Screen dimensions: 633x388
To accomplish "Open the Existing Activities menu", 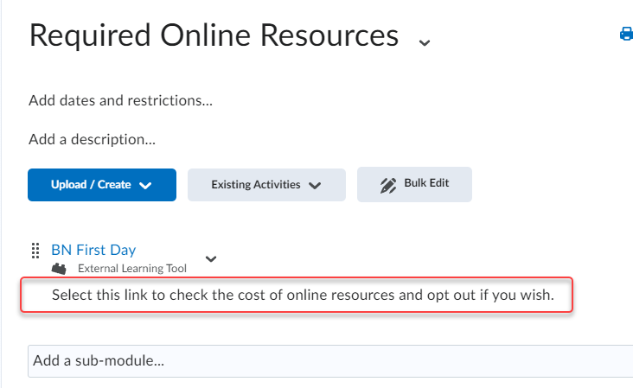I will pyautogui.click(x=266, y=185).
